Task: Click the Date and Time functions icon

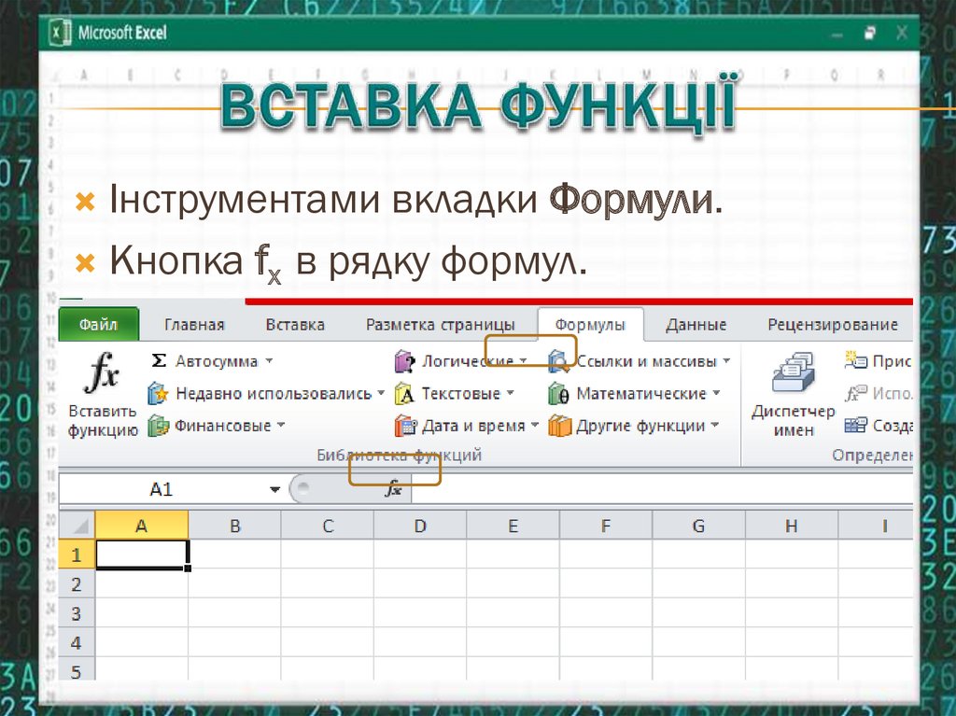Action: tap(405, 426)
